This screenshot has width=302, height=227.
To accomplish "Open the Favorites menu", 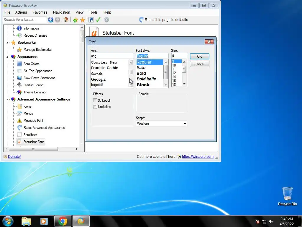I will pos(40,12).
